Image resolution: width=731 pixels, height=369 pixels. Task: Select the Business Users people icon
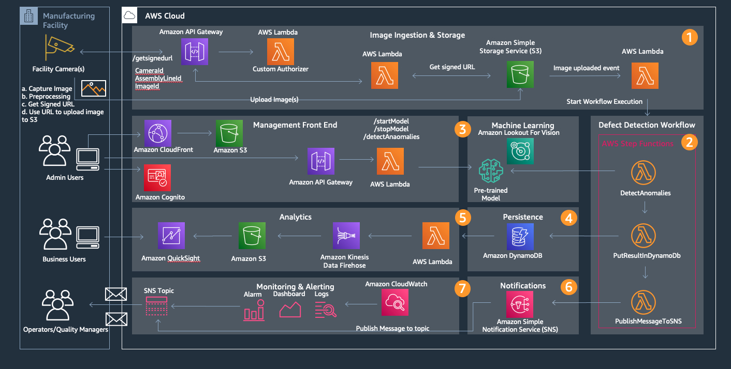[x=54, y=235]
